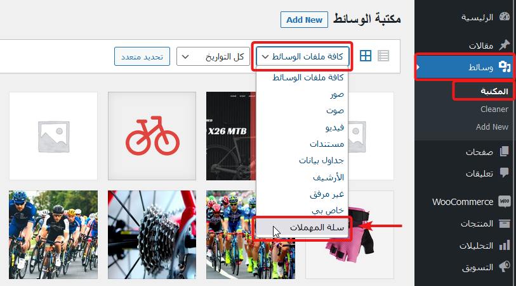Open Add New submenu link in sidebar

pos(492,127)
